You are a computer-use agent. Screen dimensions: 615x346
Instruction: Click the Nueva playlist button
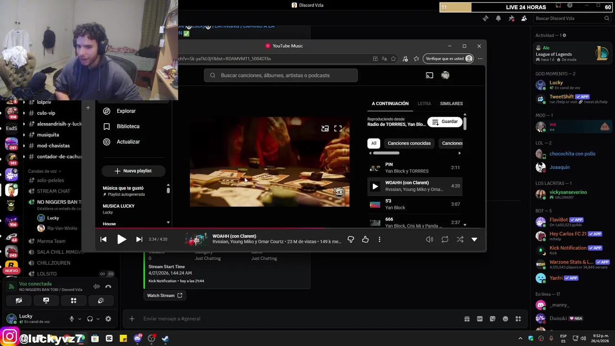133,171
